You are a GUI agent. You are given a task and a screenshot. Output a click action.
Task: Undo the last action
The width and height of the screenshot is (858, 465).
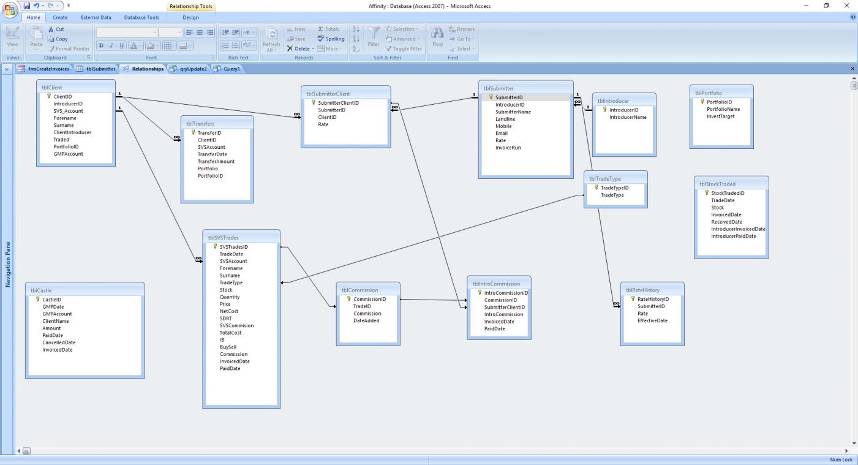pos(37,6)
